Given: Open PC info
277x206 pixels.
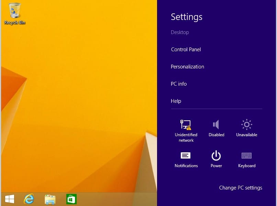Looking at the screenshot, I should tap(179, 84).
